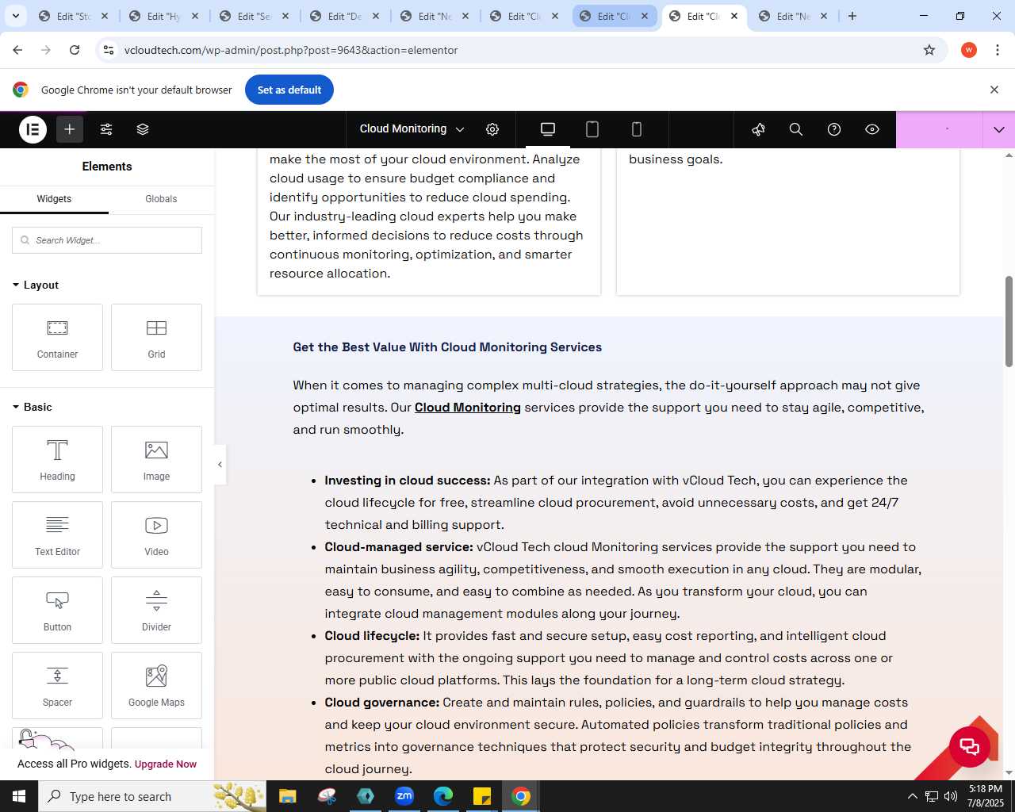The height and width of the screenshot is (812, 1015).
Task: Go back in browser history
Action: 17,50
